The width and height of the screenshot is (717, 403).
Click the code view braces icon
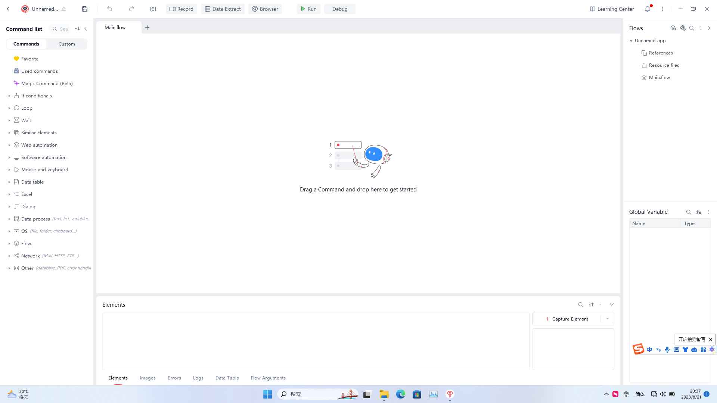(x=153, y=9)
